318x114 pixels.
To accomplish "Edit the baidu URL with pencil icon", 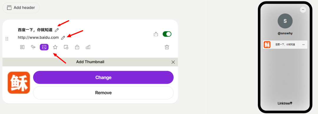I will pyautogui.click(x=63, y=38).
